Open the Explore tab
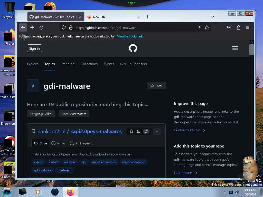This screenshot has width=263, height=197. click(x=33, y=64)
